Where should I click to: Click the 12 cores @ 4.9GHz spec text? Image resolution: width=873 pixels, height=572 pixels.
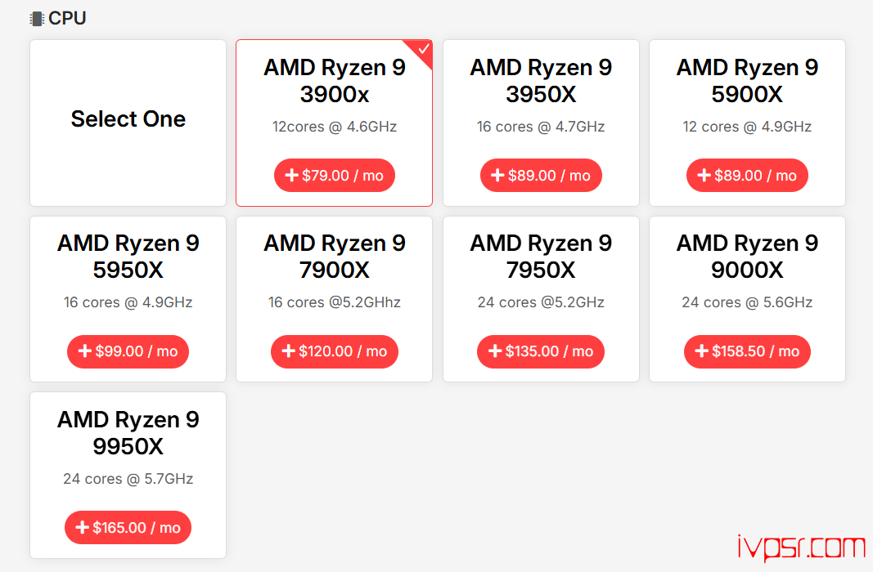tap(747, 127)
